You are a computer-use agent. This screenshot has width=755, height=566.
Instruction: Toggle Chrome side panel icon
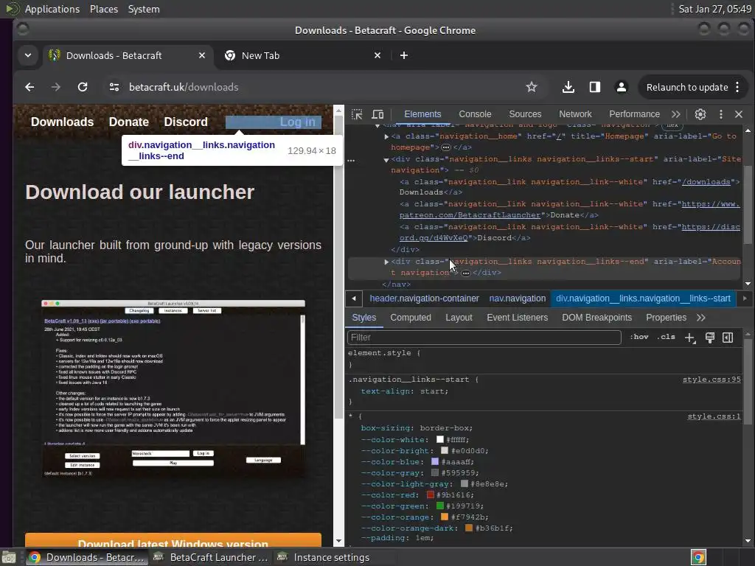click(595, 87)
